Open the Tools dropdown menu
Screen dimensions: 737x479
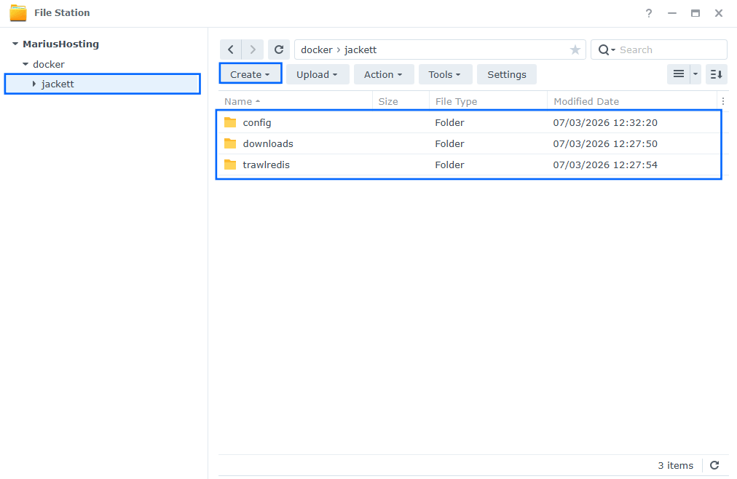[x=445, y=74]
